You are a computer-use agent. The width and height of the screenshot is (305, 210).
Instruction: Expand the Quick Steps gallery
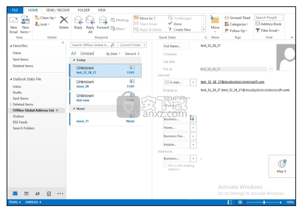[x=204, y=30]
